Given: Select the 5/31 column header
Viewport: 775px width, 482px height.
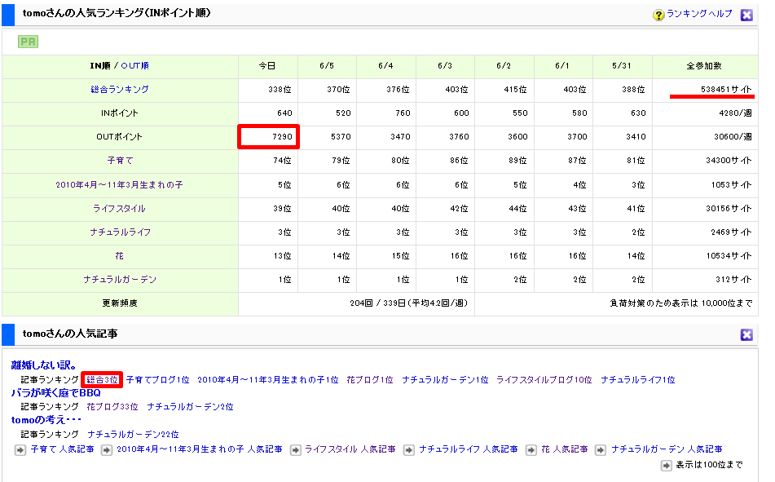Looking at the screenshot, I should tap(621, 66).
